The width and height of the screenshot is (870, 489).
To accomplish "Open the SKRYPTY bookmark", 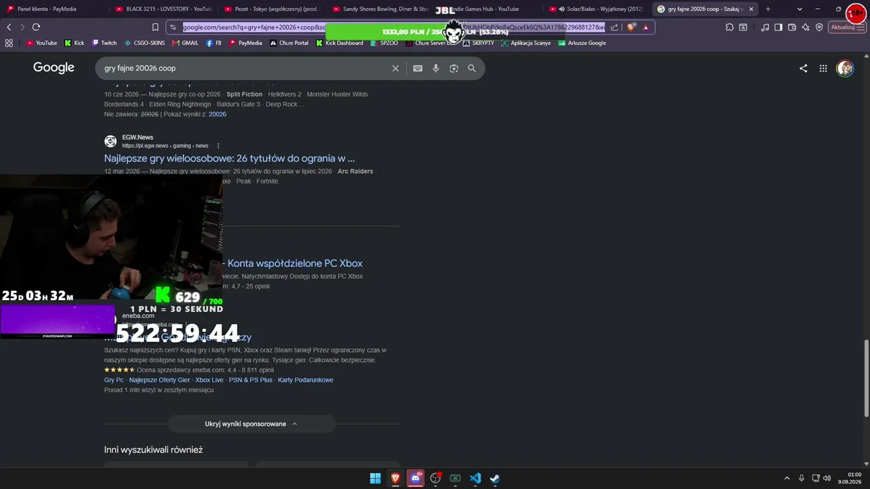I will pyautogui.click(x=478, y=43).
